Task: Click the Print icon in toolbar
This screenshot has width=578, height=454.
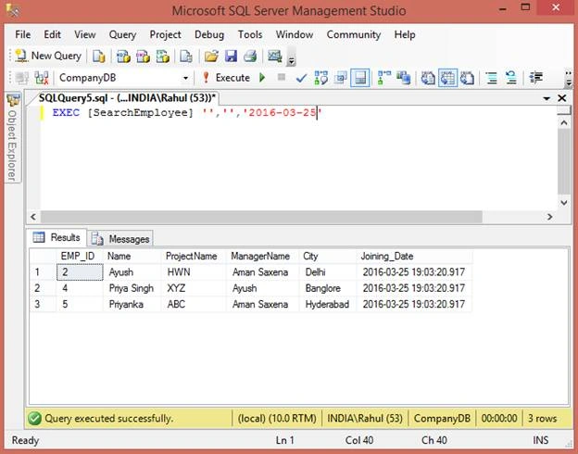Action: point(250,57)
